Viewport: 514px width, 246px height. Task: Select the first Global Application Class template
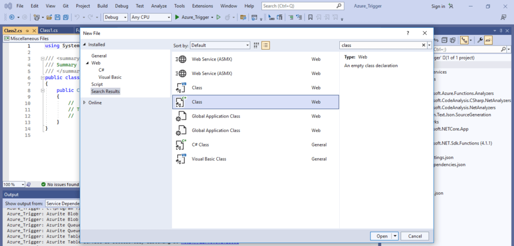255,116
